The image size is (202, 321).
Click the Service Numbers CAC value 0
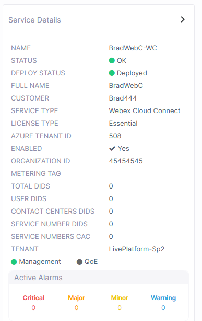point(111,237)
